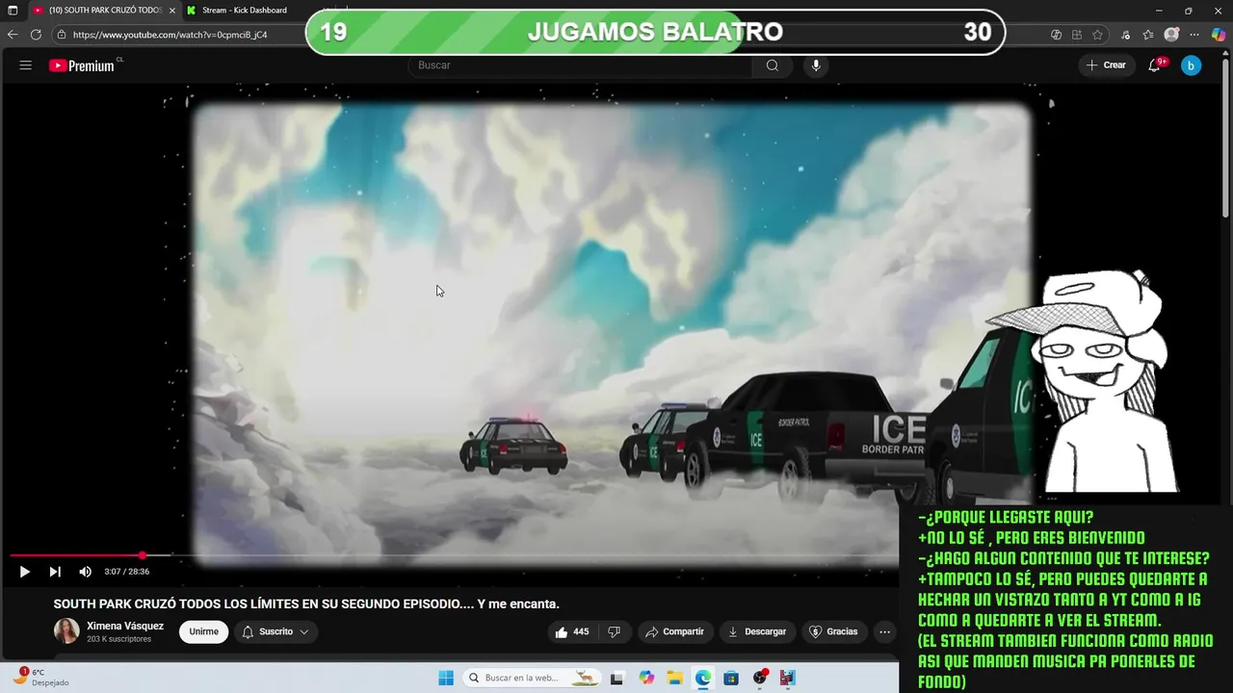
Task: Reload the current page
Action: click(x=36, y=35)
